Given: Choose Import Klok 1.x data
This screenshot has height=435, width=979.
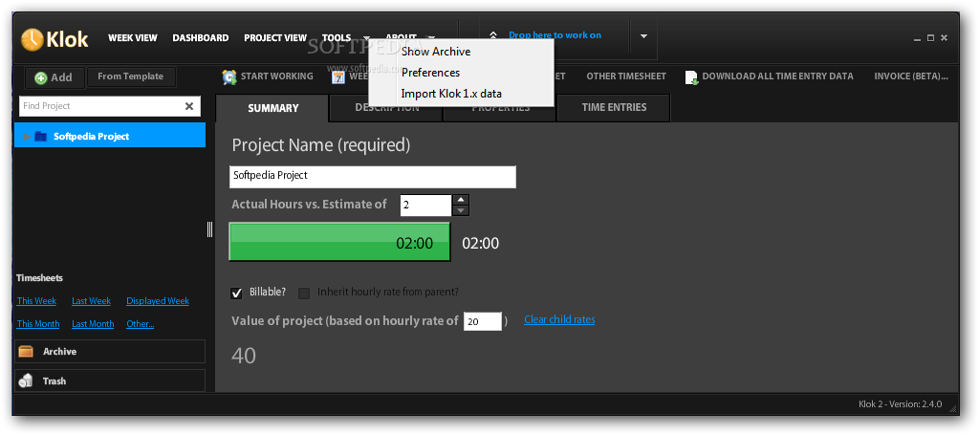Looking at the screenshot, I should point(451,94).
